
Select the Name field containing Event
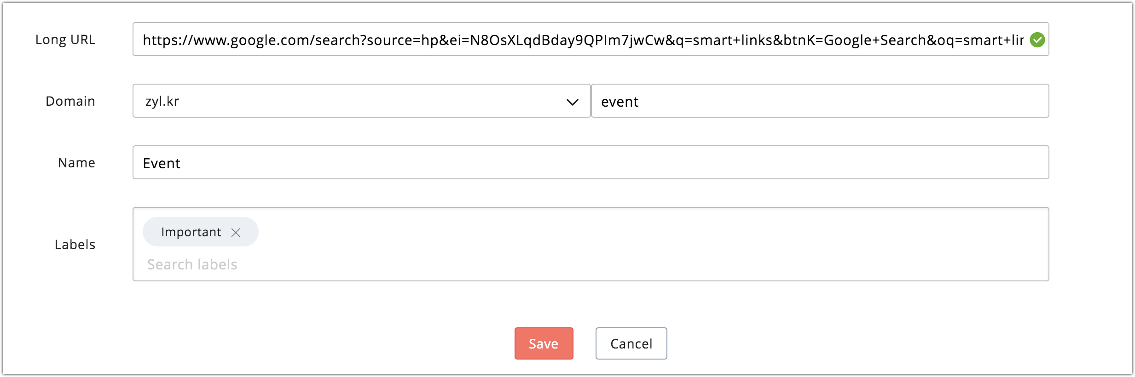pos(591,162)
